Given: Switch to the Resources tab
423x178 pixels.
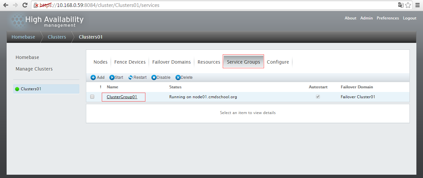Looking at the screenshot, I should pyautogui.click(x=209, y=62).
